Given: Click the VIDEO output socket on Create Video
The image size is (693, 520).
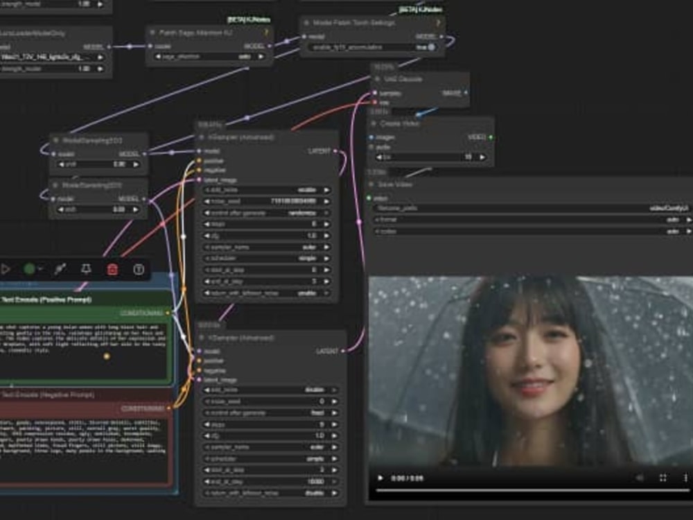Looking at the screenshot, I should 491,137.
